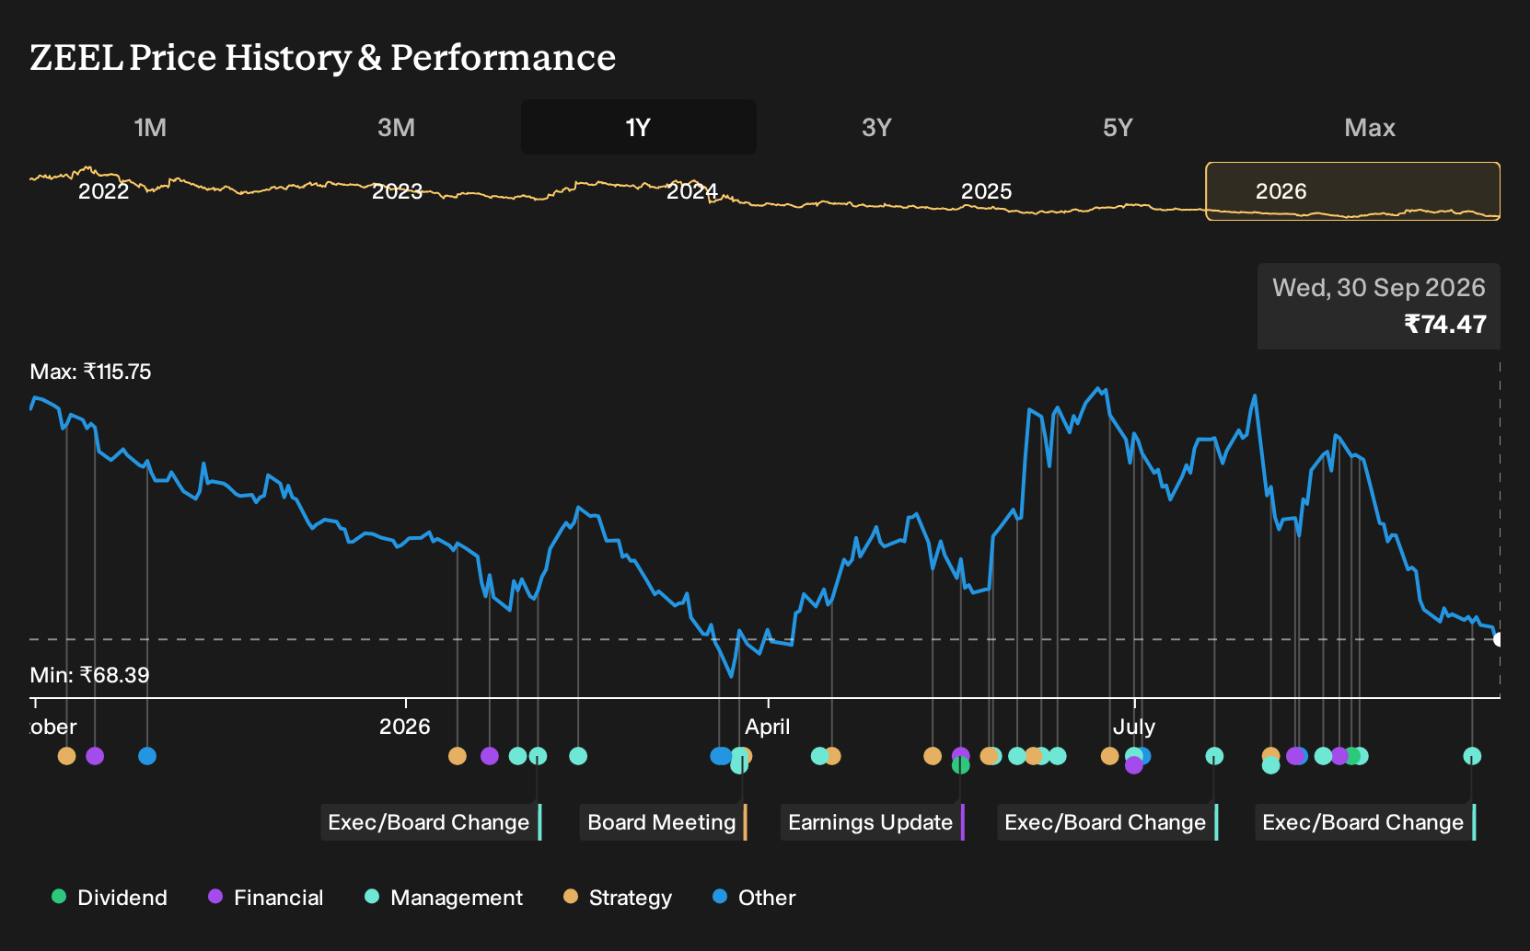Viewport: 1530px width, 951px height.
Task: Select the purple Financial marker beneath the July label
Action: [1134, 765]
